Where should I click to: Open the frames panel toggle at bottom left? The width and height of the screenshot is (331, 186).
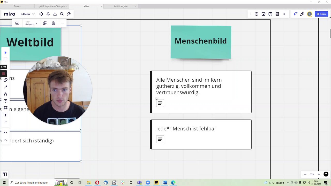pos(5,174)
